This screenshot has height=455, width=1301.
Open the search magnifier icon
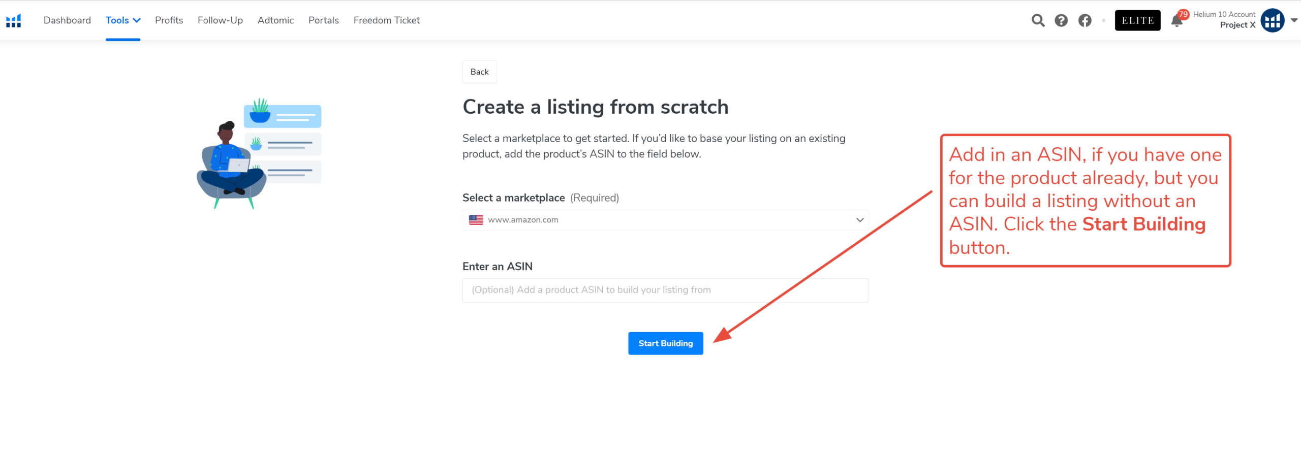[x=1038, y=20]
